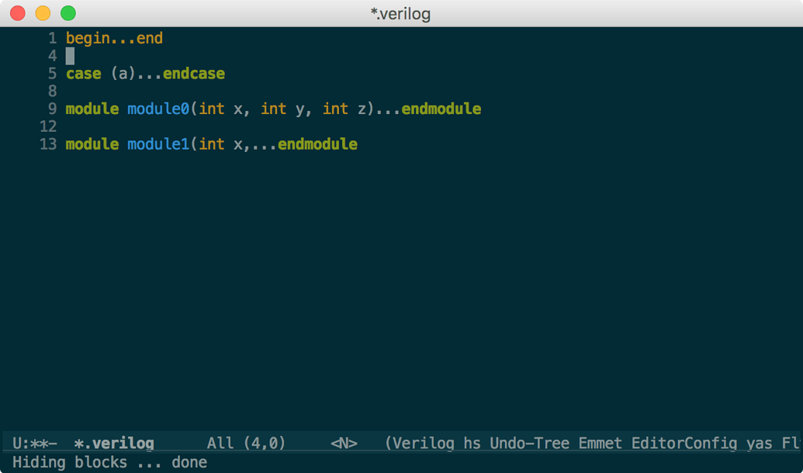Click the 'hs' minor mode indicator
803x473 pixels.
click(472, 444)
